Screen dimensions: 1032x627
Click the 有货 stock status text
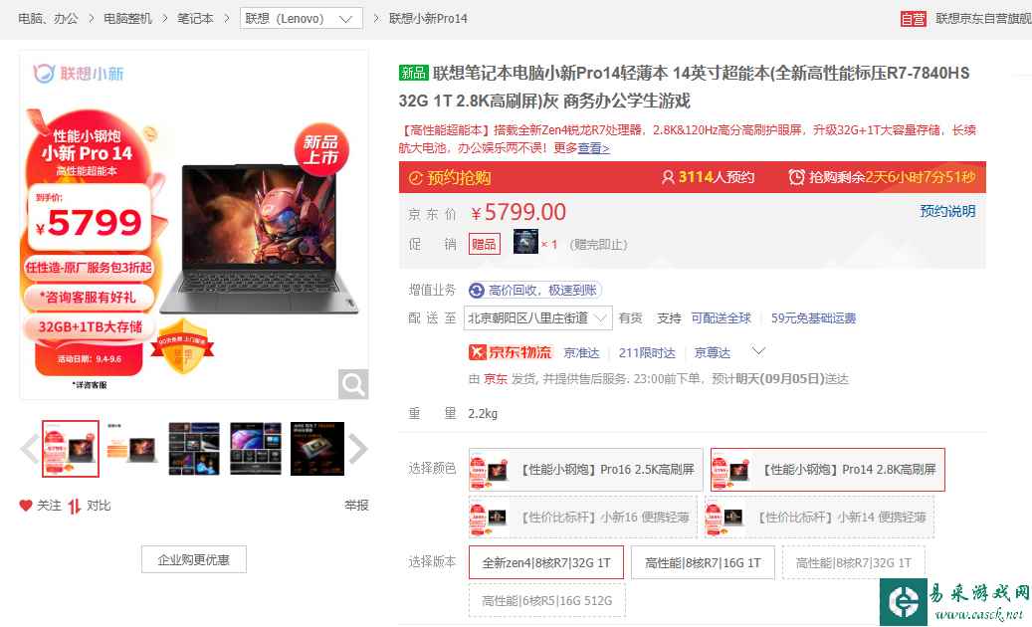631,318
